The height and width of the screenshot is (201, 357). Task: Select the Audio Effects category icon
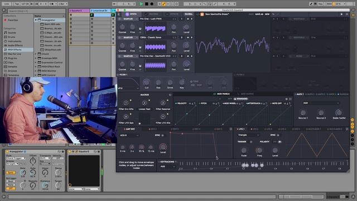6,45
